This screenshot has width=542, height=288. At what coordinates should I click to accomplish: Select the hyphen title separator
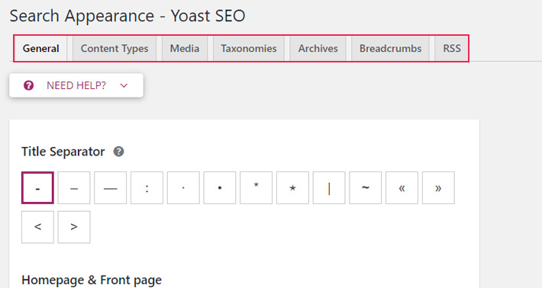pos(37,188)
